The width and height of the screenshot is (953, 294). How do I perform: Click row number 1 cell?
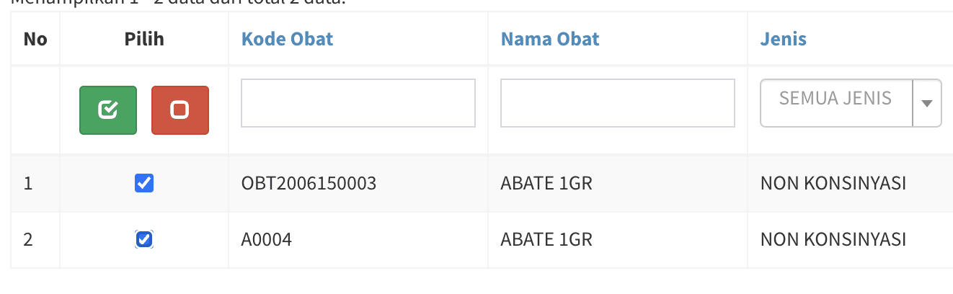[28, 184]
